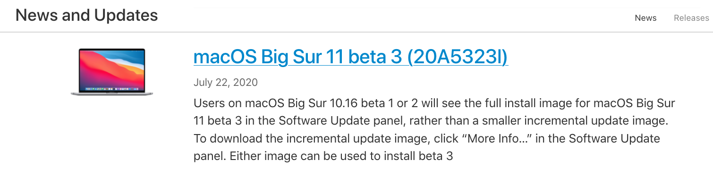Click the July 22, 2020 publication date

226,83
